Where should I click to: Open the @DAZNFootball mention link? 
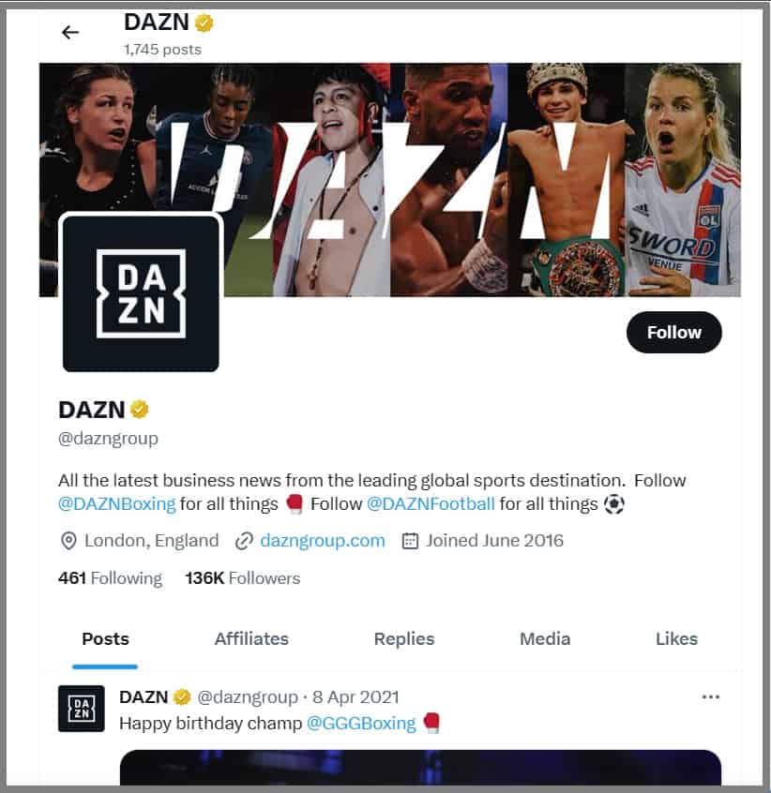click(x=431, y=503)
